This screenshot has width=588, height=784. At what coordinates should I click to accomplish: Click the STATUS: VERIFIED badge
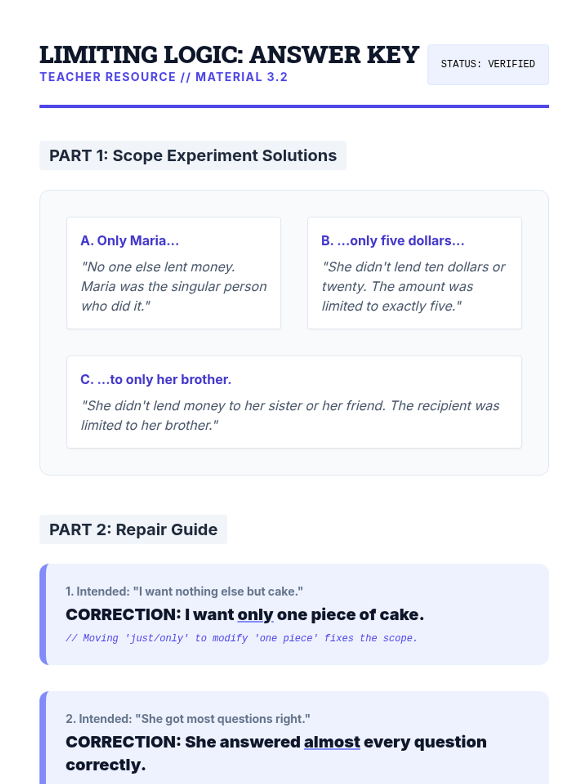pyautogui.click(x=488, y=64)
